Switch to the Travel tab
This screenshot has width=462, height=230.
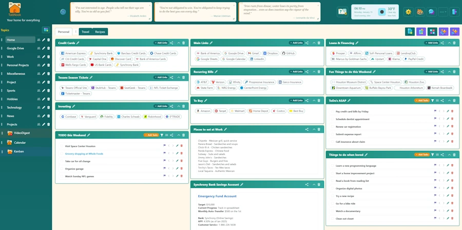85,32
